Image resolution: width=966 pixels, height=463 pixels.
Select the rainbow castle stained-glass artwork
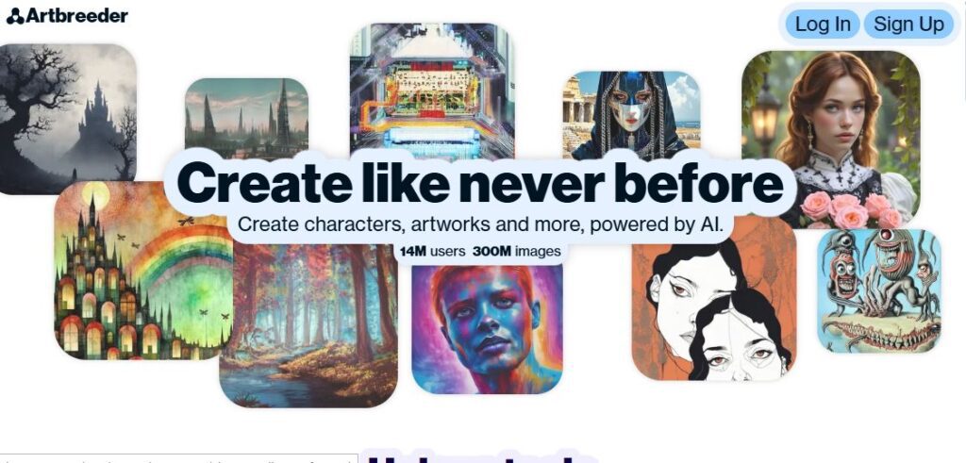pyautogui.click(x=143, y=271)
